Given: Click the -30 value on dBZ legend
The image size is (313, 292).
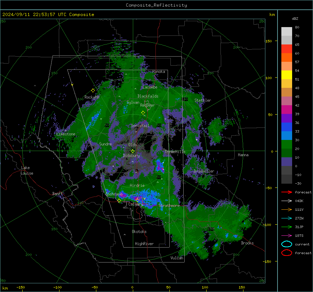Looking at the screenshot, I should [x=298, y=184].
